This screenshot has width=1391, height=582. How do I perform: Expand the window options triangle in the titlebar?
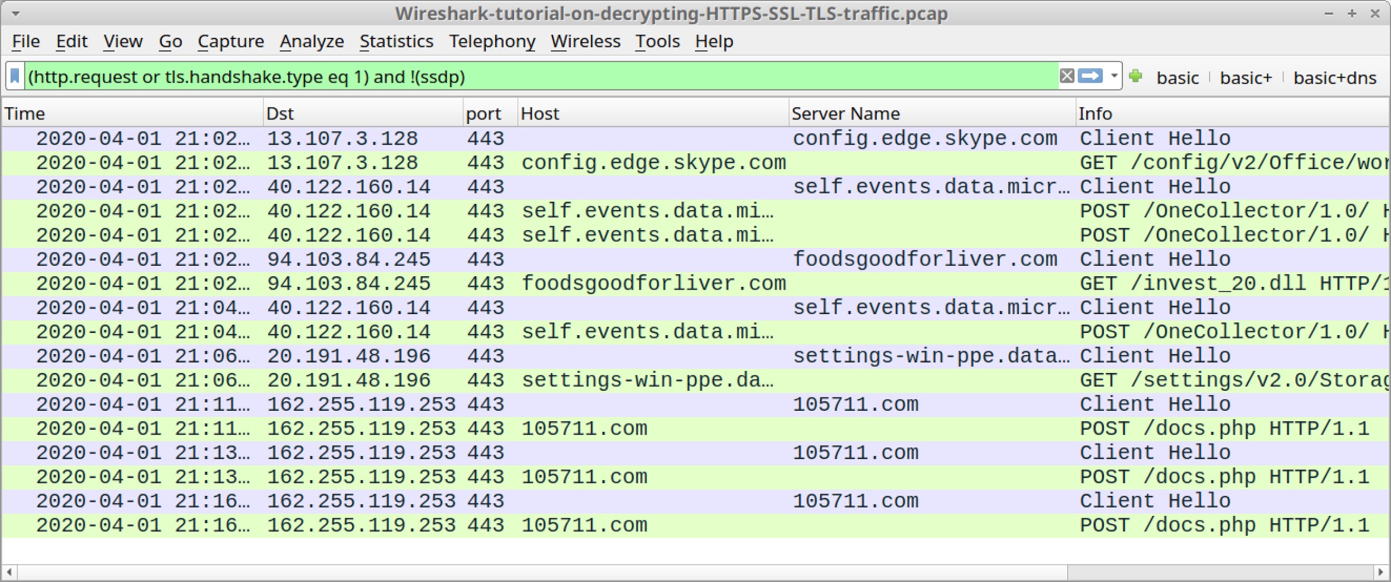15,14
